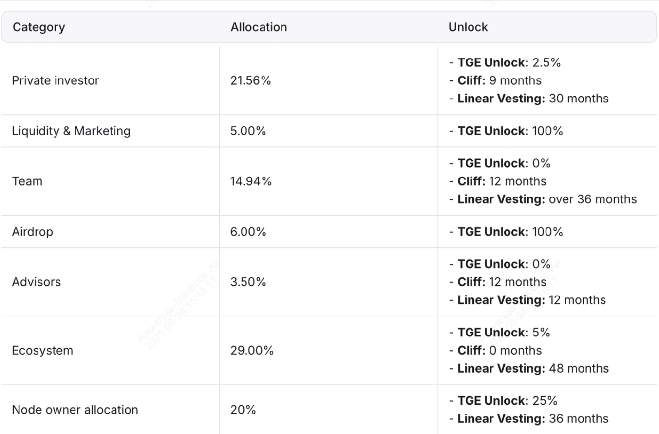Select the Advisors category cell
The image size is (659, 434).
pos(37,282)
